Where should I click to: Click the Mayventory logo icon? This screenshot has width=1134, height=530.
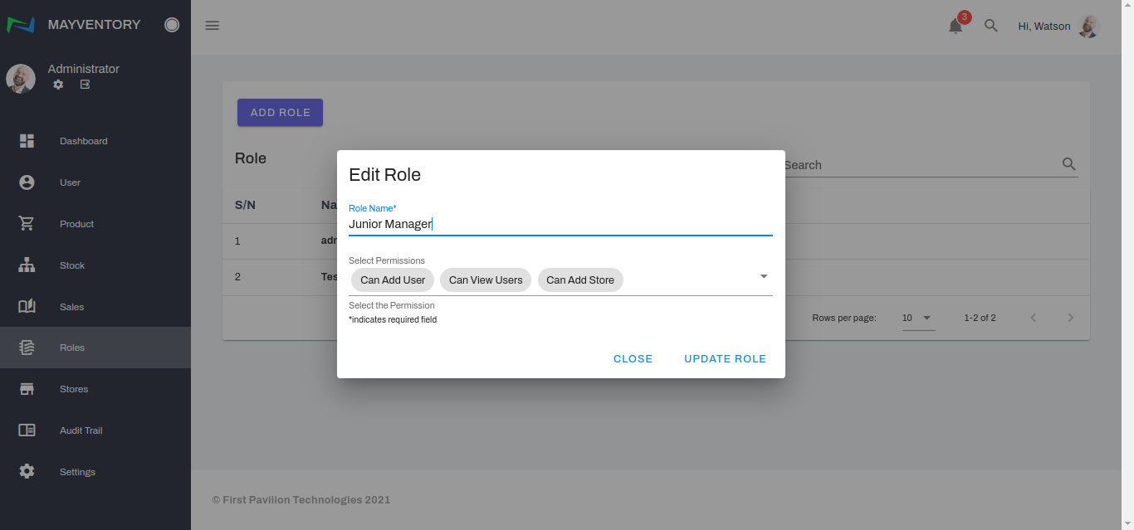point(21,25)
